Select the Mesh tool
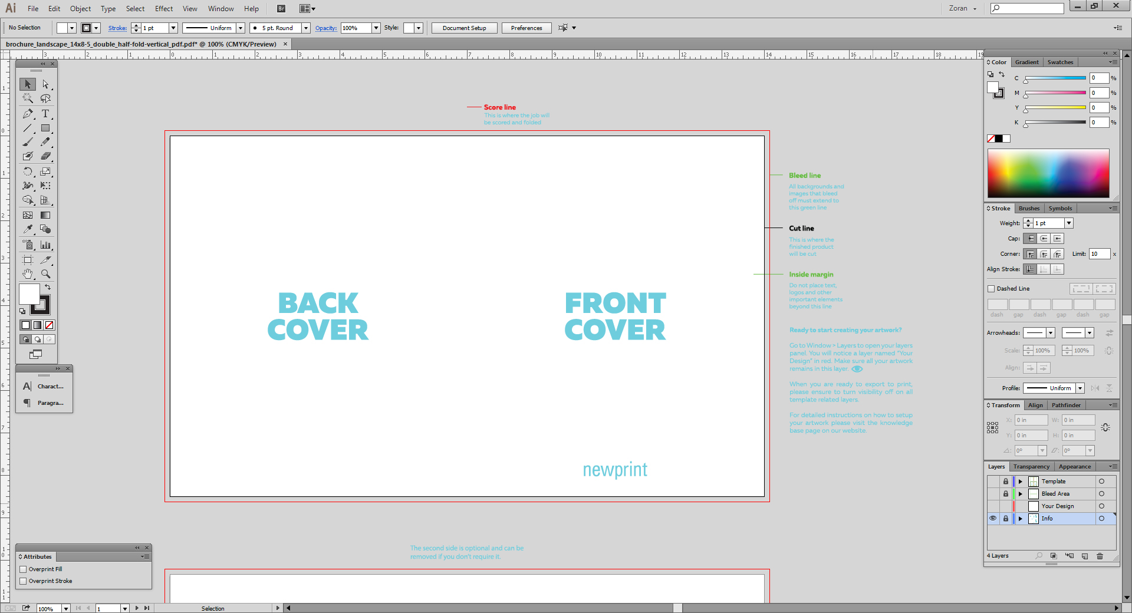The width and height of the screenshot is (1132, 613). pos(27,215)
